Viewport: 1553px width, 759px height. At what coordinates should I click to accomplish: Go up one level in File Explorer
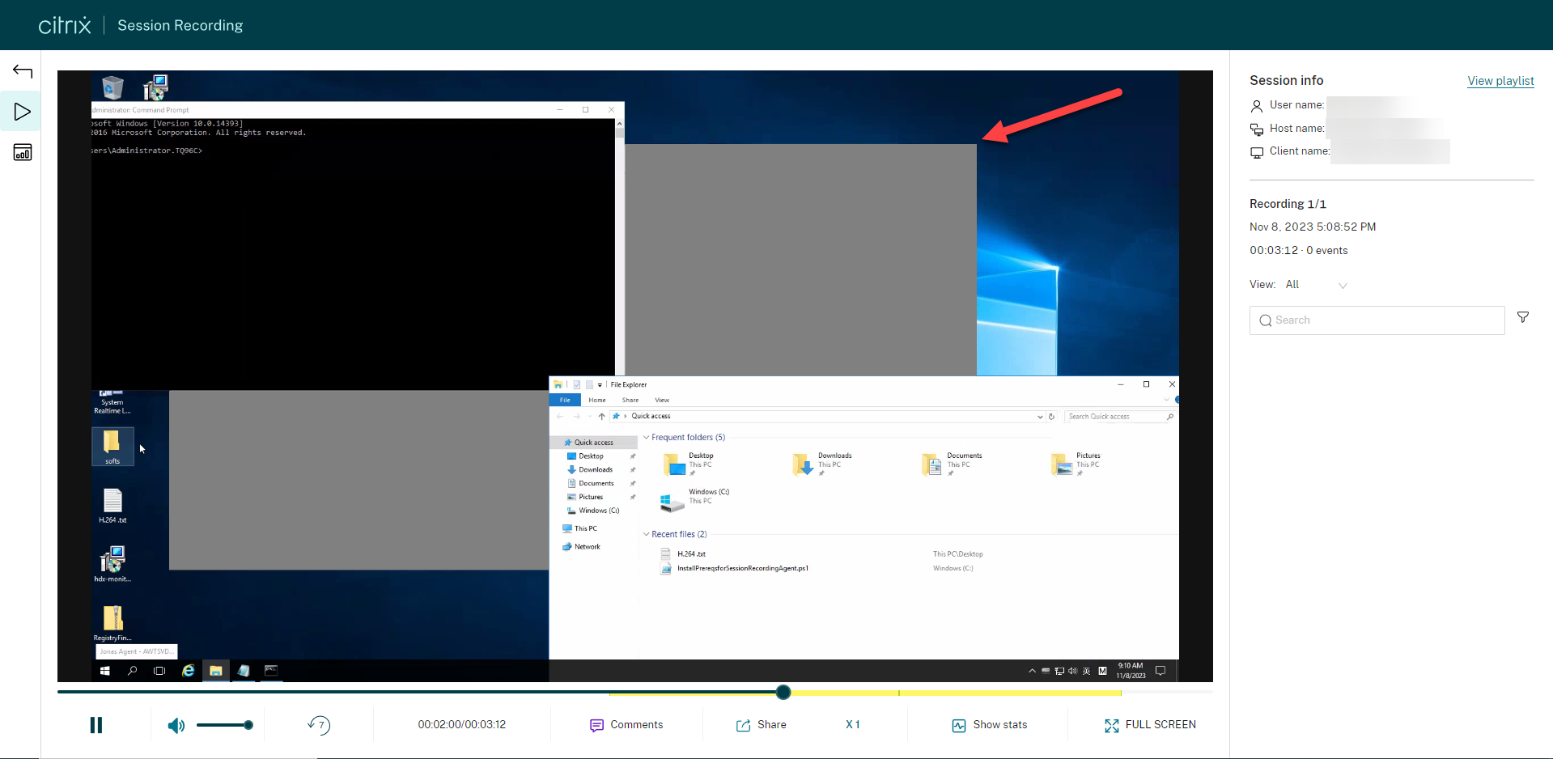click(x=601, y=417)
